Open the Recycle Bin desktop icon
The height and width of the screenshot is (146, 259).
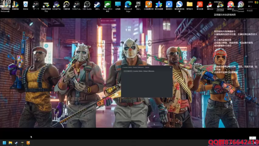26,6
